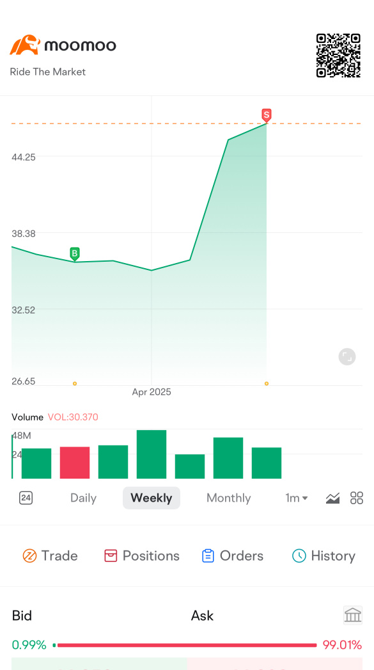The height and width of the screenshot is (670, 374).
Task: Open the 1m interval dropdown
Action: tap(297, 498)
